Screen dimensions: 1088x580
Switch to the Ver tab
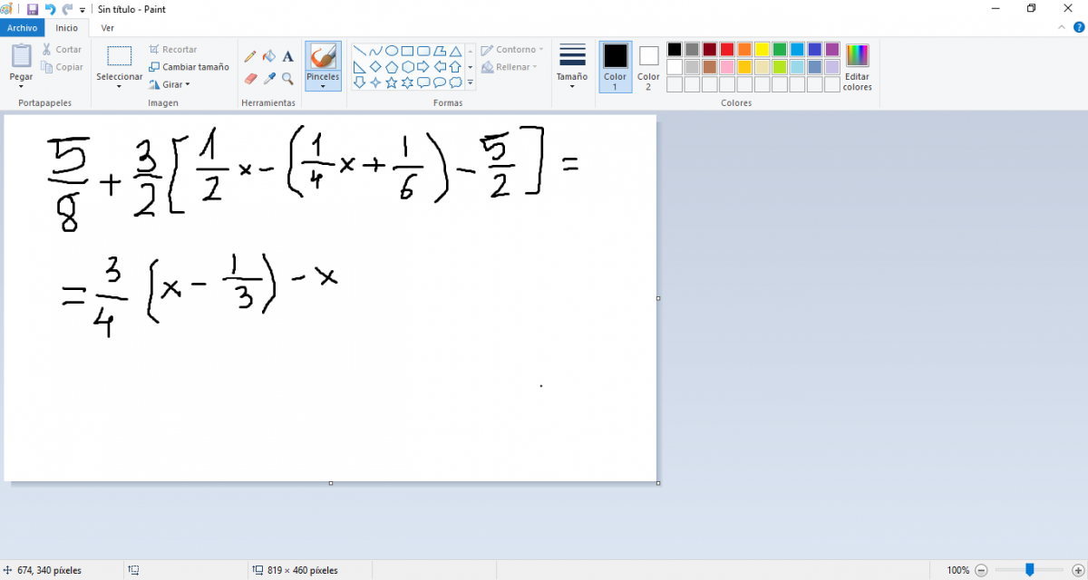tap(108, 28)
